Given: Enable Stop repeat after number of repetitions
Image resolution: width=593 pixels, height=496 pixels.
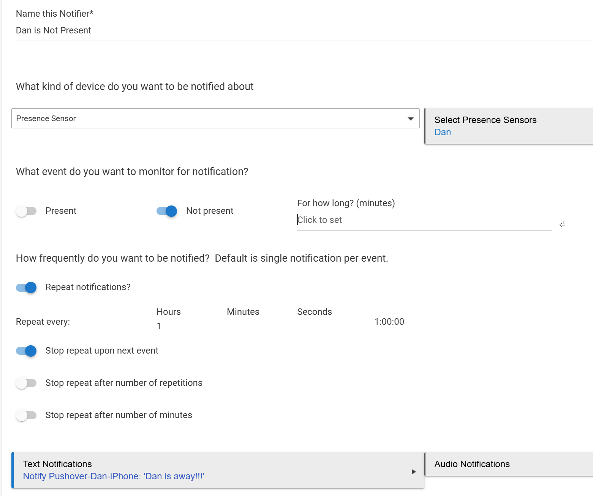Looking at the screenshot, I should [x=26, y=383].
